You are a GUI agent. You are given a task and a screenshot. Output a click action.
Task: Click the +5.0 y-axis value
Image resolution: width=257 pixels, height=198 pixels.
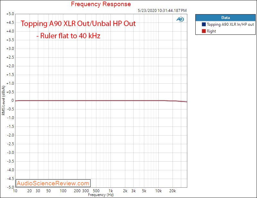point(10,14)
